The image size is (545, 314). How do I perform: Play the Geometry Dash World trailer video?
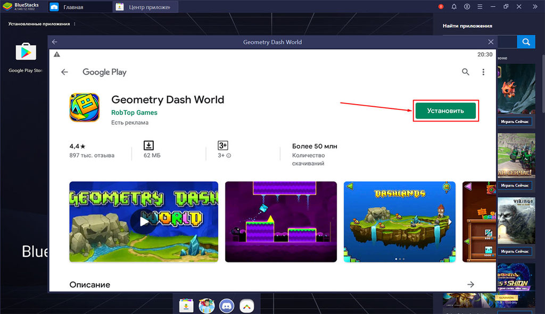coord(144,222)
